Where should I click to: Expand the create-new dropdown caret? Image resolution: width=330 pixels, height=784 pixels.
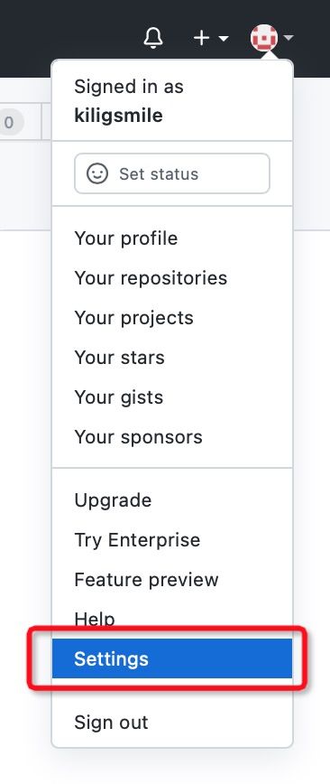224,39
